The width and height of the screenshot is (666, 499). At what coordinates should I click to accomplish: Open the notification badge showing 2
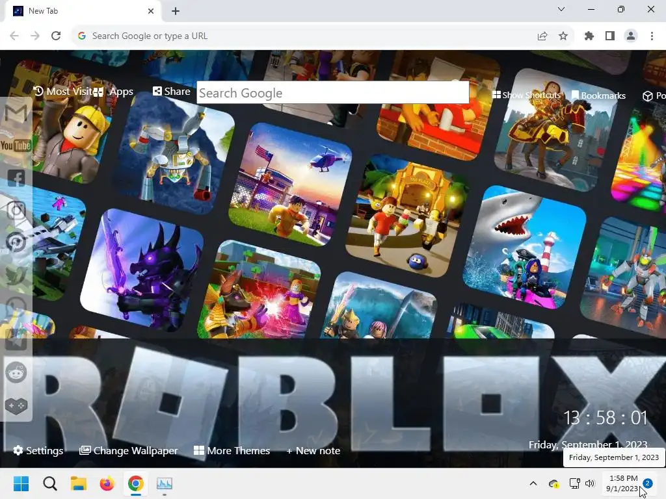648,483
